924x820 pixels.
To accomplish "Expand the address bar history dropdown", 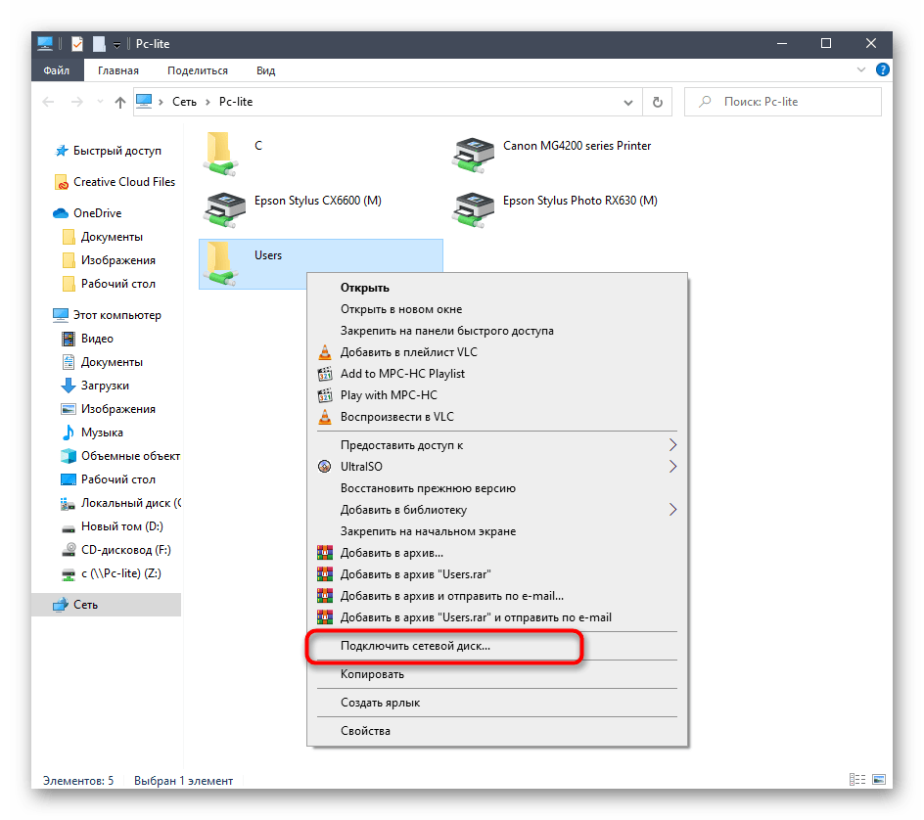I will tap(628, 102).
